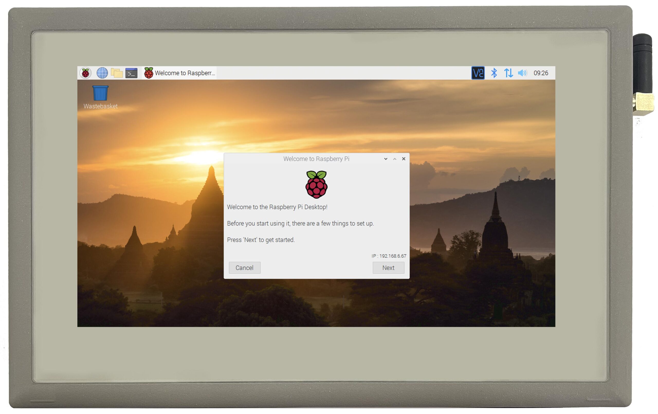
Task: Open the Raspberry Pi applications menu
Action: [x=86, y=73]
